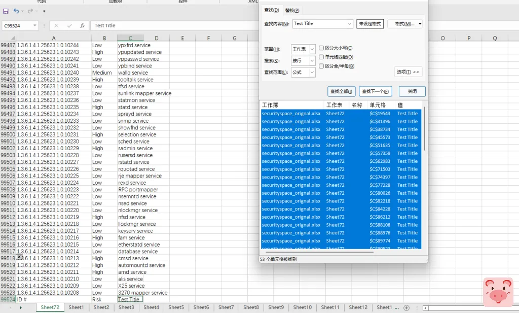Sort results by the 单元格 column header
Image resolution: width=519 pixels, height=313 pixels.
click(x=381, y=105)
